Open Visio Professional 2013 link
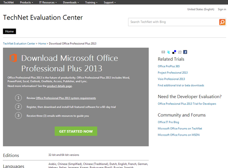Viewport: 228px width, 168px height. coord(171,79)
